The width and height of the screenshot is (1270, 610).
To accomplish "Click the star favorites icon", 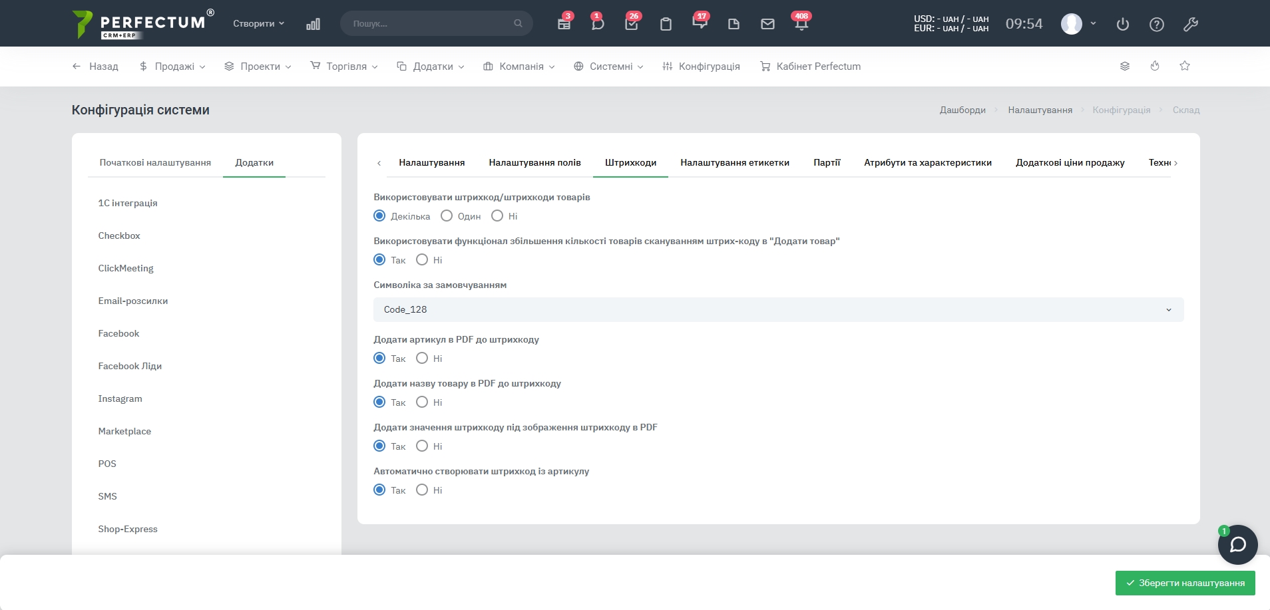I will click(x=1185, y=66).
